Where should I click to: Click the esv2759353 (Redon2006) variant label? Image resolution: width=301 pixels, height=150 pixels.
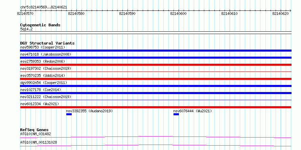[43, 61]
